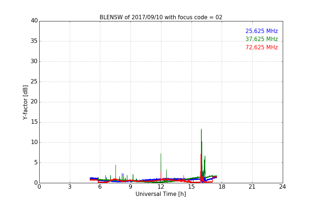Click x-axis tick value 18
The image size is (314, 209).
(222, 187)
